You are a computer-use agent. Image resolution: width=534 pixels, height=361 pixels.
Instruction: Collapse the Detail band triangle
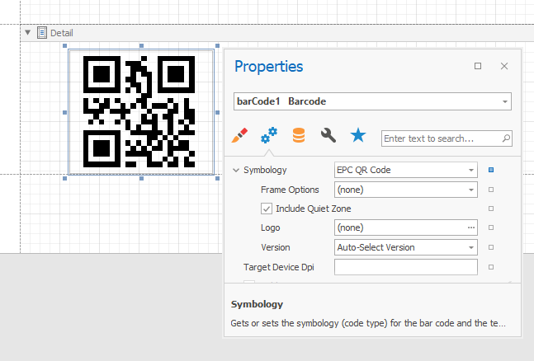point(28,33)
